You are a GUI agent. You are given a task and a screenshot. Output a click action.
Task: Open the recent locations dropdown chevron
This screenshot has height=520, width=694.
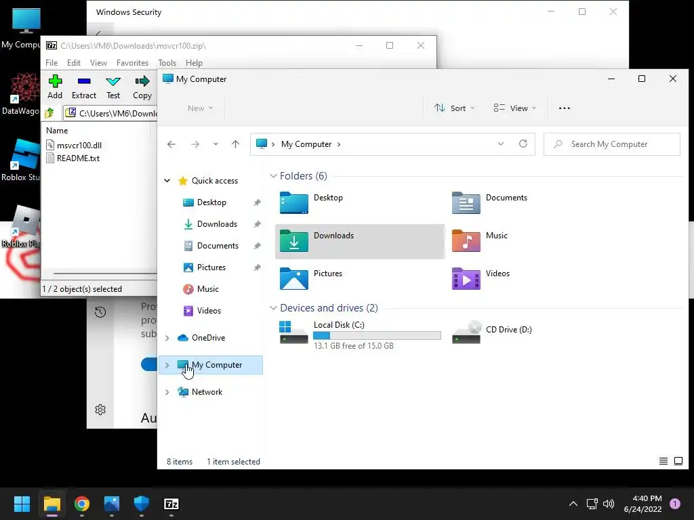coord(216,144)
